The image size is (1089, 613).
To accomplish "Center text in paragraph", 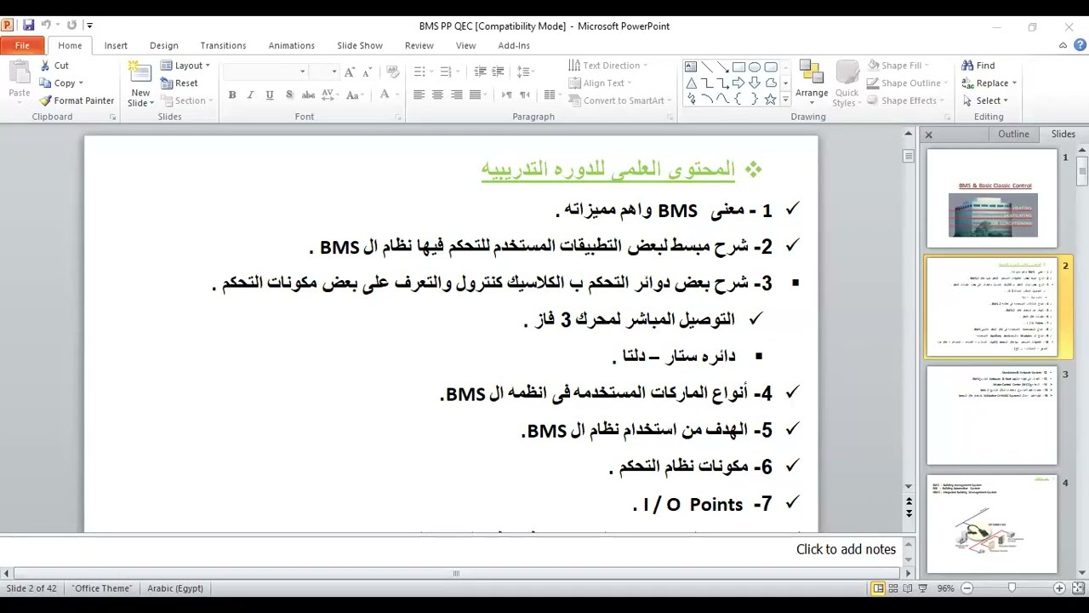I will [x=438, y=95].
